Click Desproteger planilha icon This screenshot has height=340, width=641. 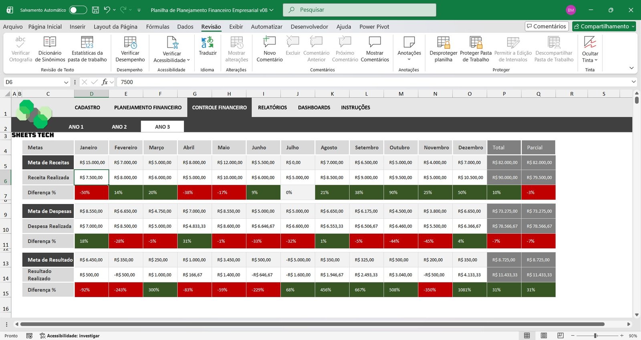tap(443, 42)
